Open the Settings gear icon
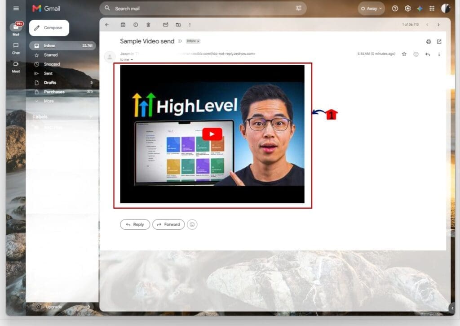Image resolution: width=460 pixels, height=326 pixels. pos(407,9)
